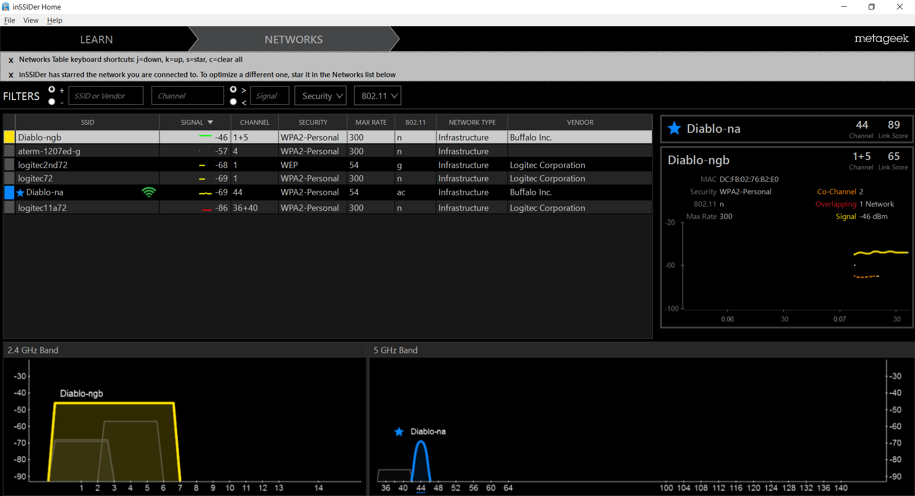This screenshot has height=496, width=915.
Task: Open the 802.11 filter dropdown
Action: [x=377, y=96]
